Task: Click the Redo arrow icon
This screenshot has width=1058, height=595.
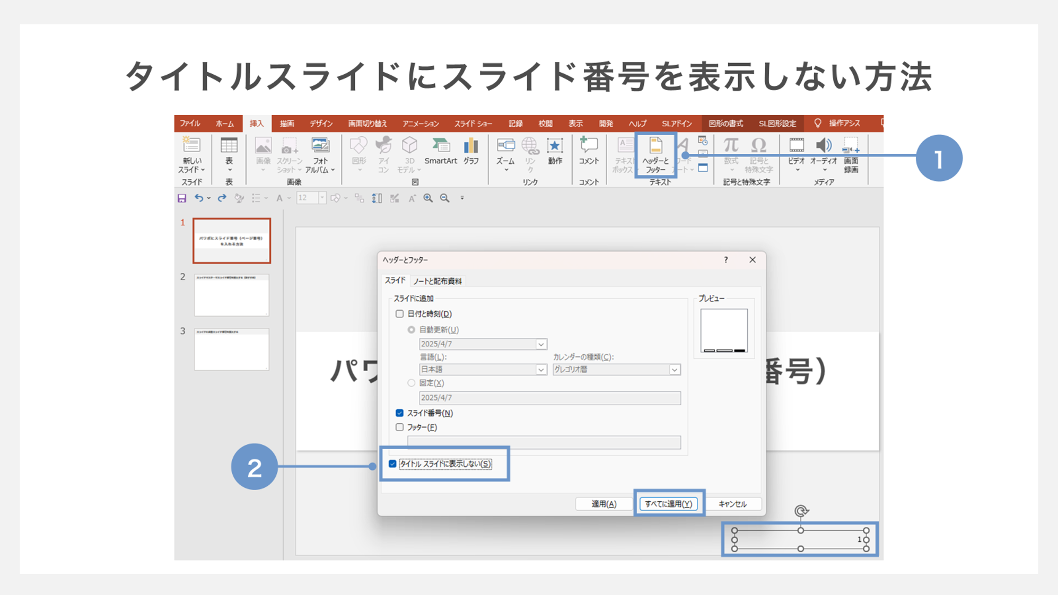Action: (222, 198)
